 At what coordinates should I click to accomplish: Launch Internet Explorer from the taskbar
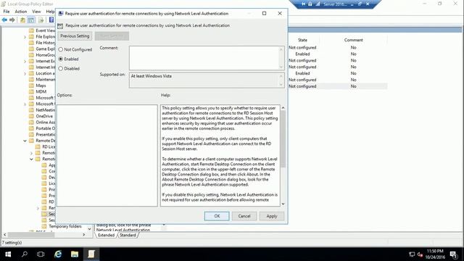[58, 254]
